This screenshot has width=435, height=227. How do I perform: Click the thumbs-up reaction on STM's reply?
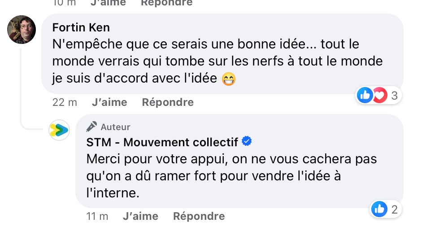379,209
